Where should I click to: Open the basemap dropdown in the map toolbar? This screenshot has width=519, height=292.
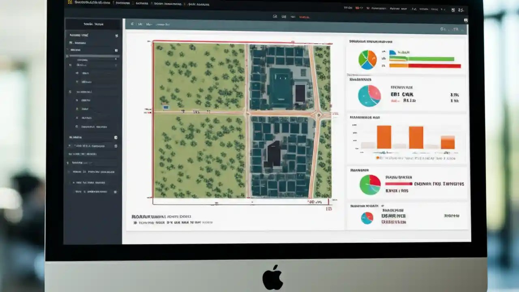[162, 24]
